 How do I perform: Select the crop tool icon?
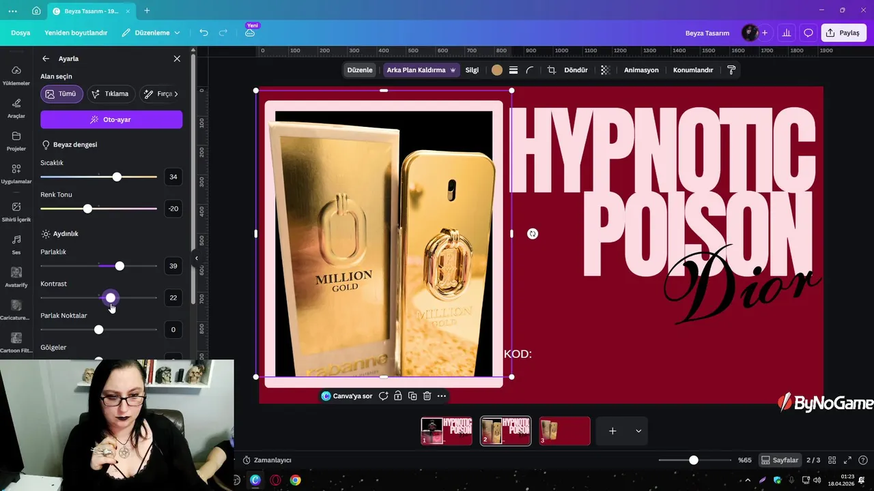[x=552, y=70]
